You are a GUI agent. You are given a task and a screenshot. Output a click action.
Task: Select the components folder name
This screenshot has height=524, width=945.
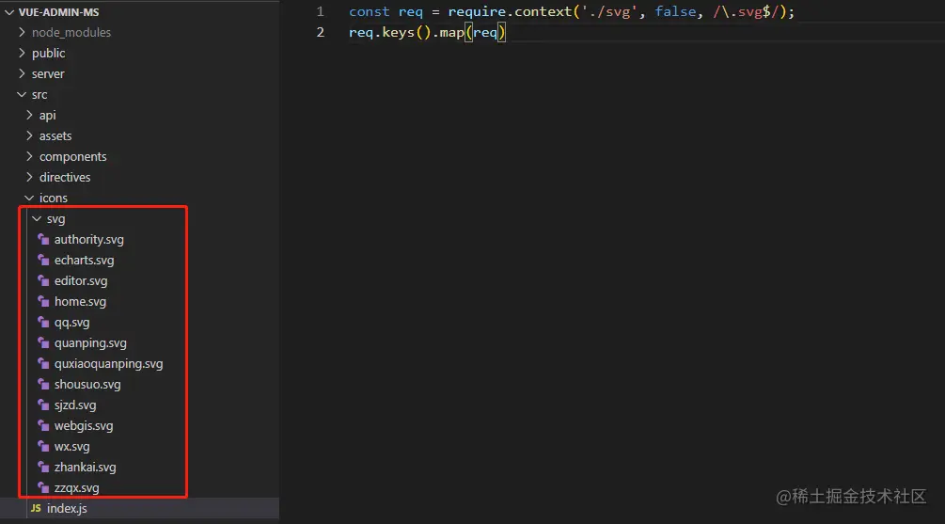click(x=73, y=157)
